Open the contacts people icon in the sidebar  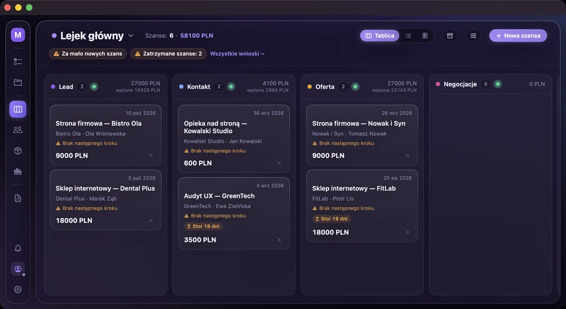coord(18,130)
